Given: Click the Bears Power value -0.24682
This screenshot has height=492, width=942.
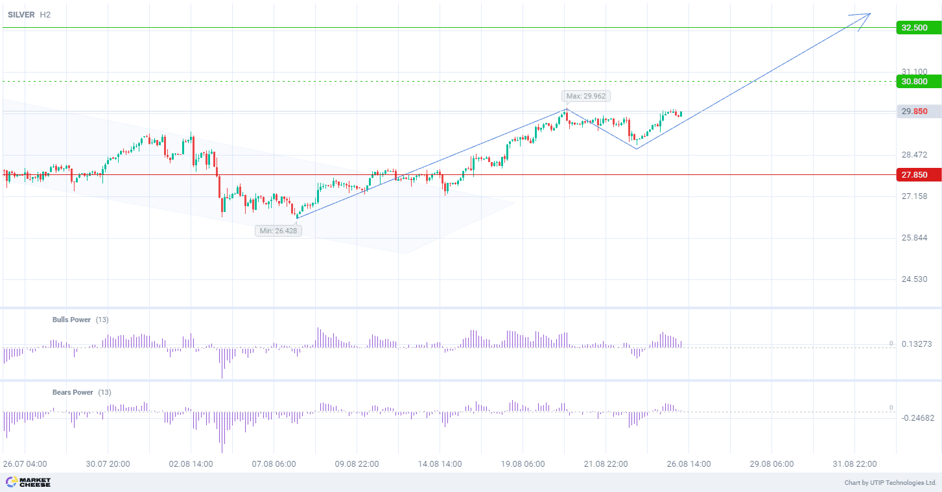Looking at the screenshot, I should pyautogui.click(x=917, y=418).
